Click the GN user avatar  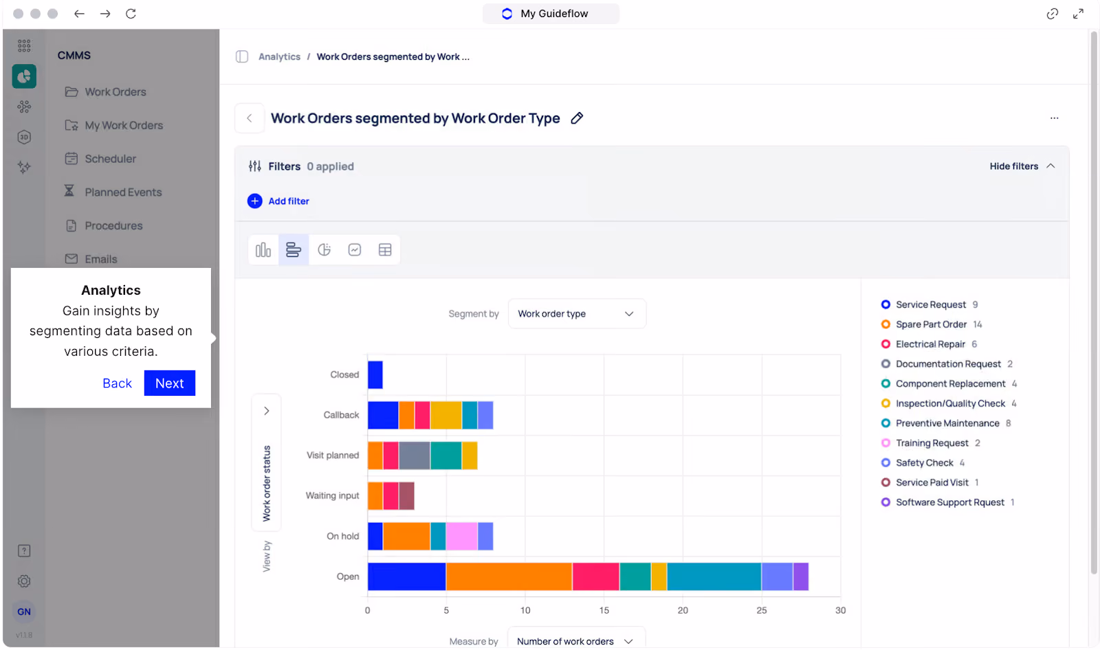point(24,612)
